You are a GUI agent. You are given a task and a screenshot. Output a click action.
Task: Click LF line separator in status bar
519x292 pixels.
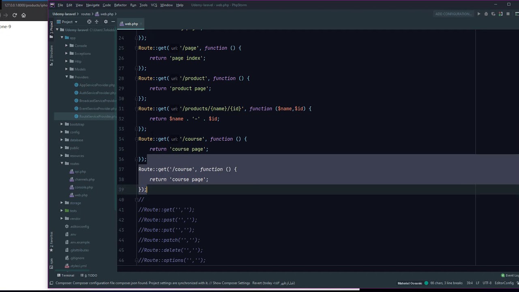pyautogui.click(x=478, y=283)
